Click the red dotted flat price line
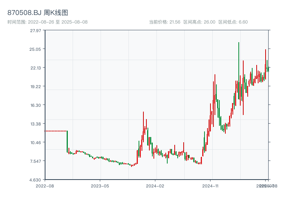The image size is (298, 224). coord(56,131)
